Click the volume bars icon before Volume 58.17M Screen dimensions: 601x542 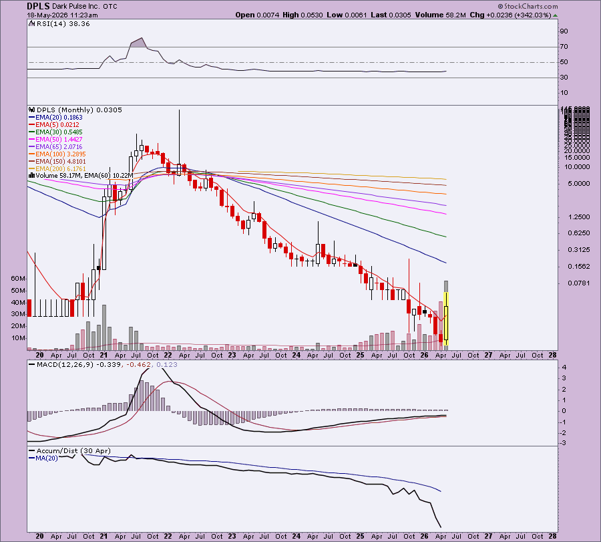click(32, 176)
